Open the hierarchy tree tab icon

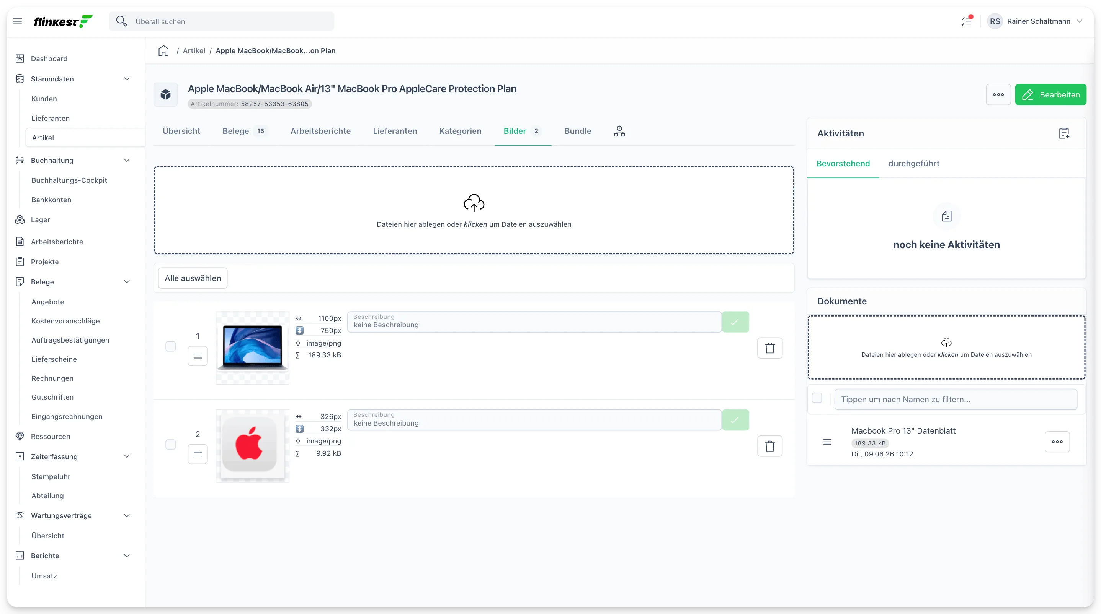[619, 131]
